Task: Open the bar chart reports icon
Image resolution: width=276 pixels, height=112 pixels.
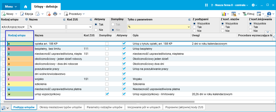Action: (224, 14)
